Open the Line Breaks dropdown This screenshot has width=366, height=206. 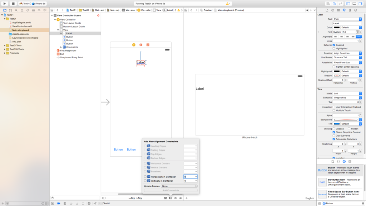(x=347, y=58)
